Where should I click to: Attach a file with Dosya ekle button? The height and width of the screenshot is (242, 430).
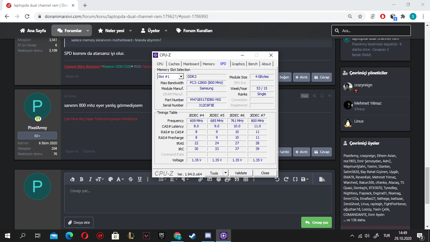(x=79, y=222)
